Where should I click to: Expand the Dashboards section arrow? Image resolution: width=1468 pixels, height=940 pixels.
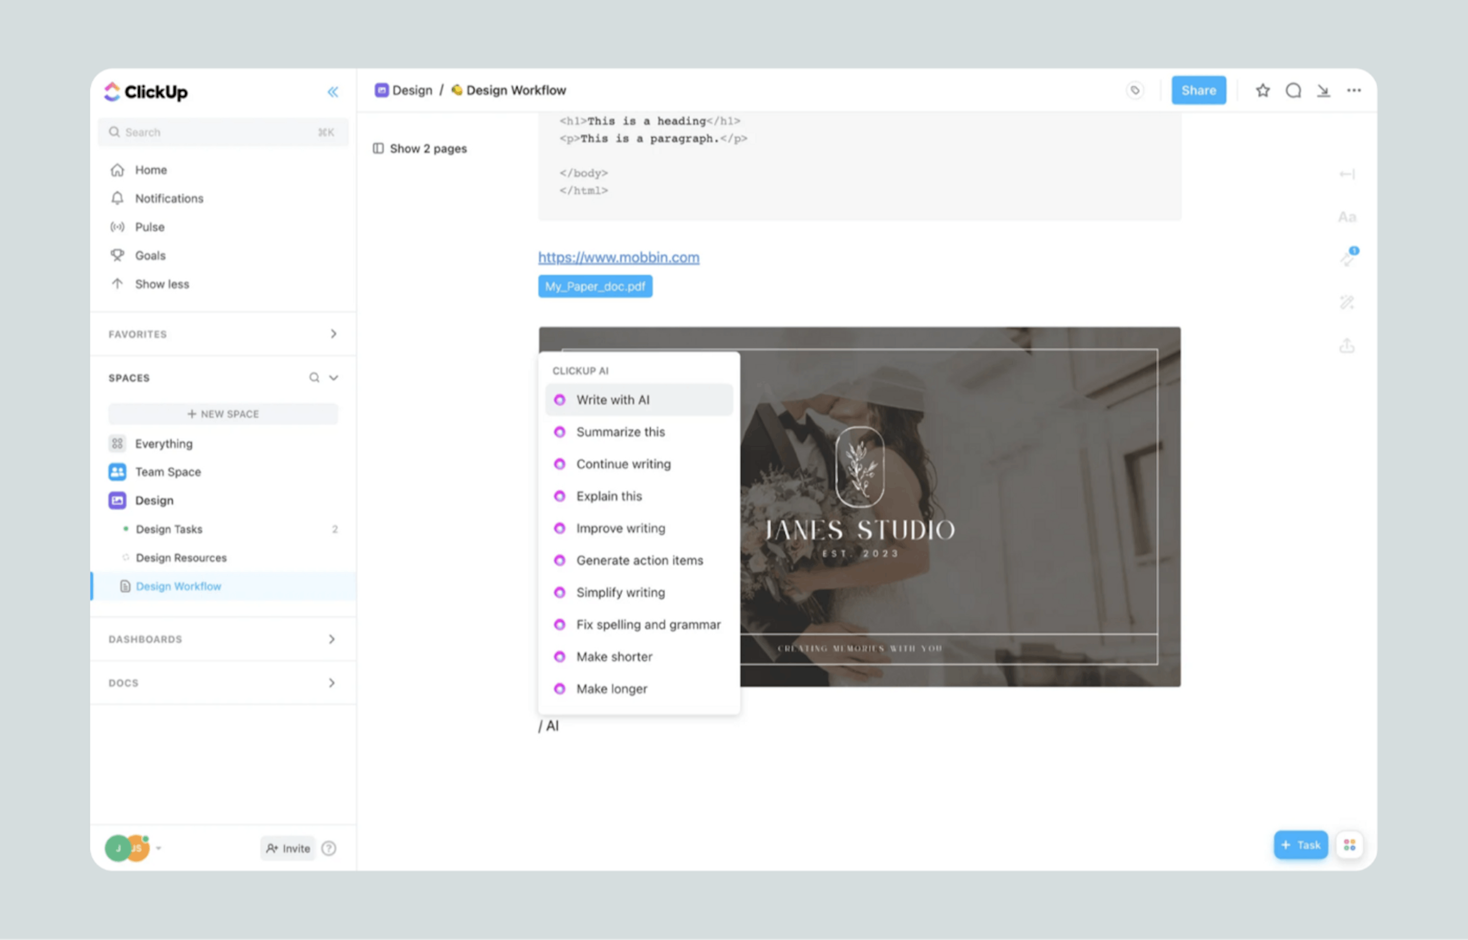click(x=333, y=639)
